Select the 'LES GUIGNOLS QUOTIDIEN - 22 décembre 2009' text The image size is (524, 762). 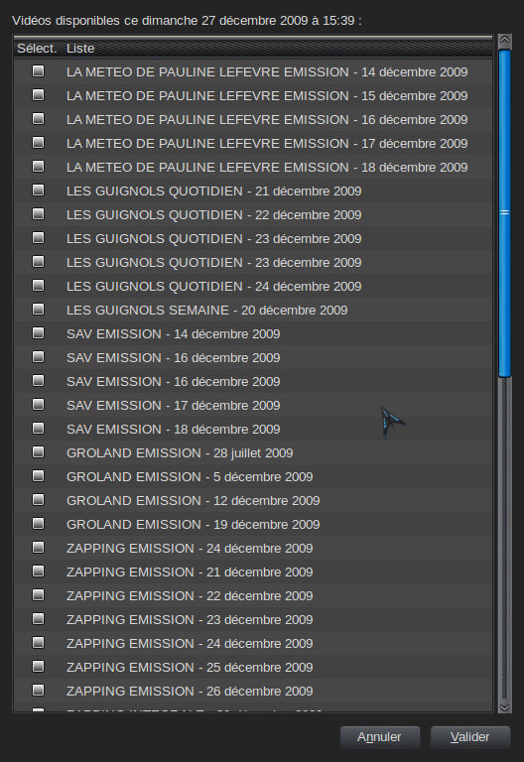[214, 214]
